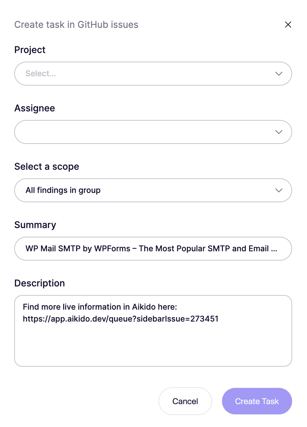Viewport: 307px width, 427px height.
Task: Focus the Summary field with WP Mail SMTP
Action: [x=153, y=249]
